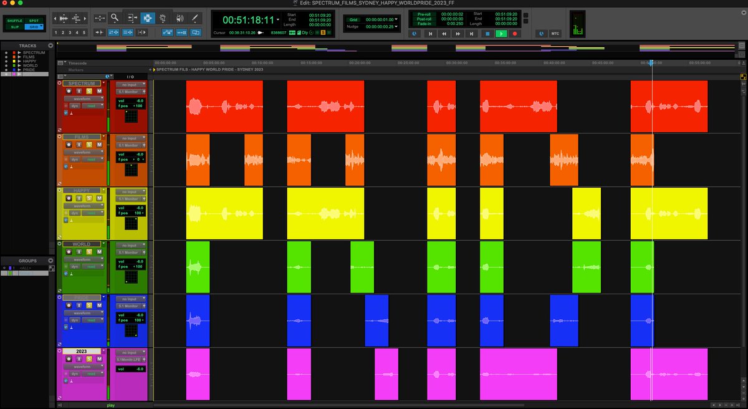Screen dimensions: 748x409
Task: Click online sync icon left of MTC
Action: [541, 34]
